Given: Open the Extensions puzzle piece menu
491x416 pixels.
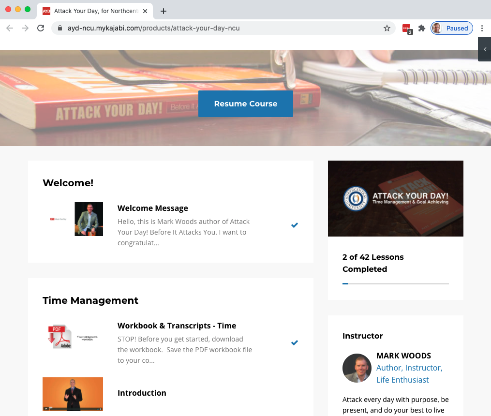Looking at the screenshot, I should pos(422,28).
